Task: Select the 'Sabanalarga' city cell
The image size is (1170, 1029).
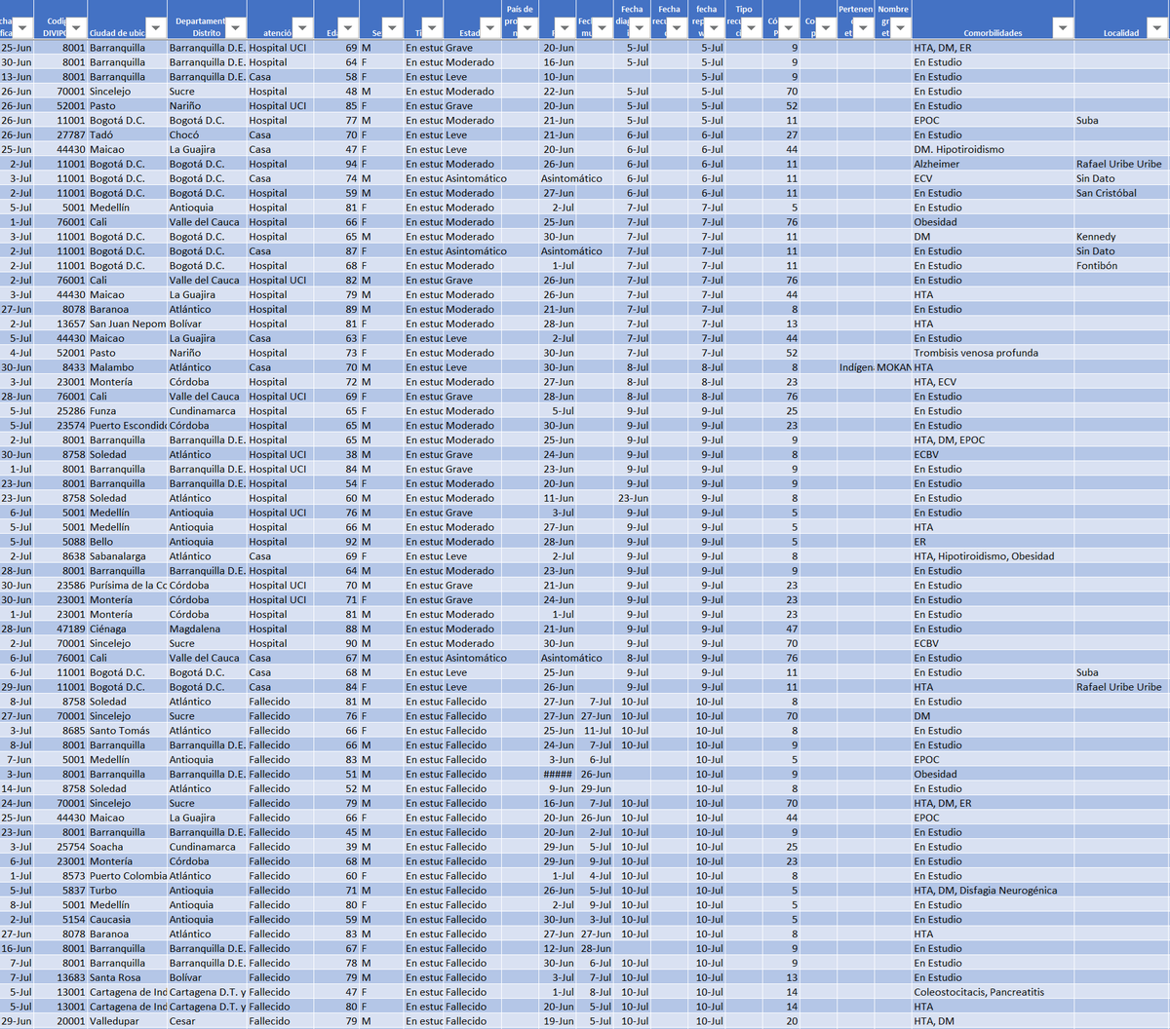Action: (x=127, y=556)
